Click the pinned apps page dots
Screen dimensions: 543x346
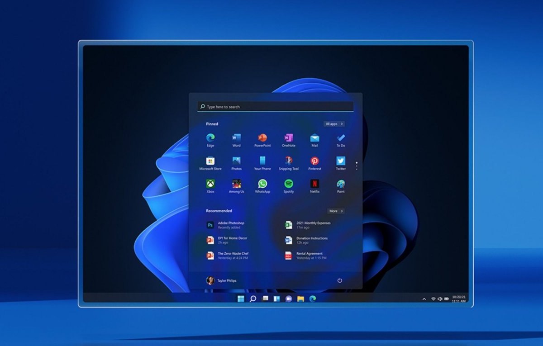357,166
